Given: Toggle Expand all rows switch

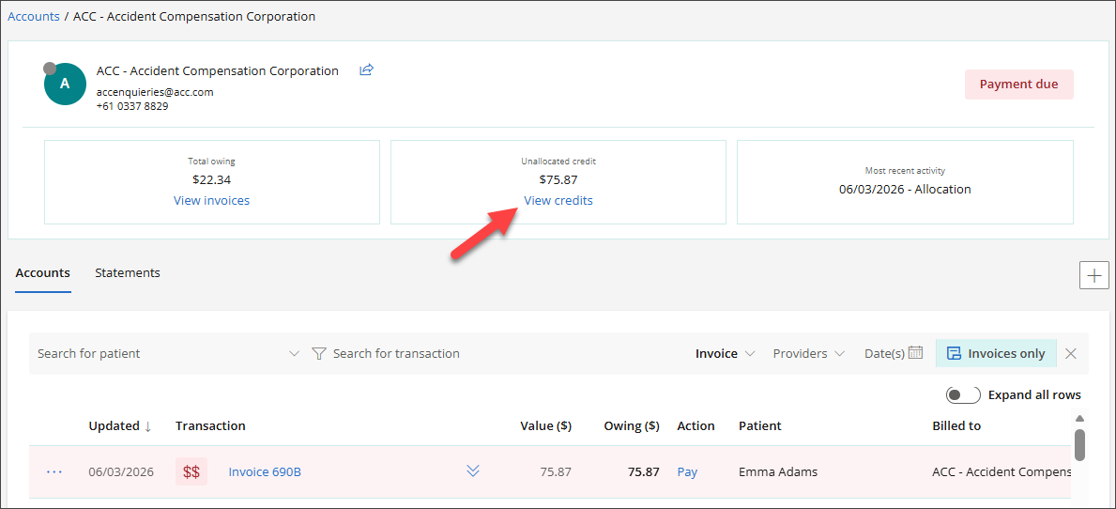Looking at the screenshot, I should point(963,395).
